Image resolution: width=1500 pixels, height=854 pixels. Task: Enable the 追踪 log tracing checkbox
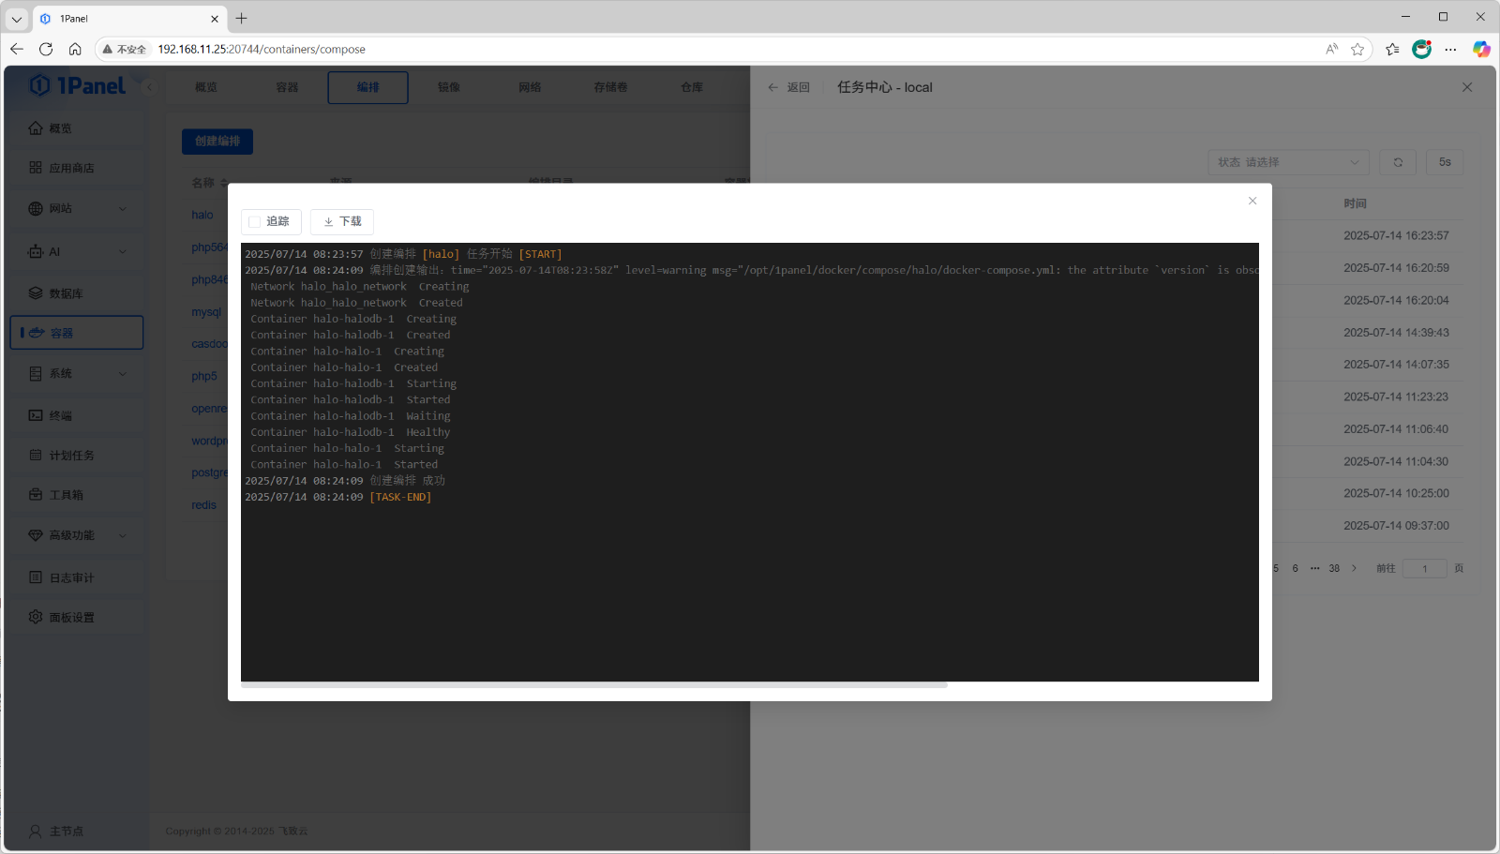254,221
